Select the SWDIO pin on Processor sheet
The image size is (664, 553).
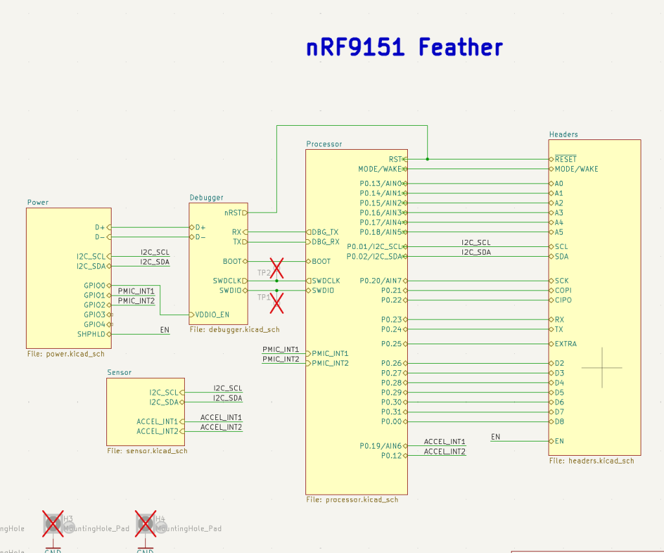[x=320, y=290]
